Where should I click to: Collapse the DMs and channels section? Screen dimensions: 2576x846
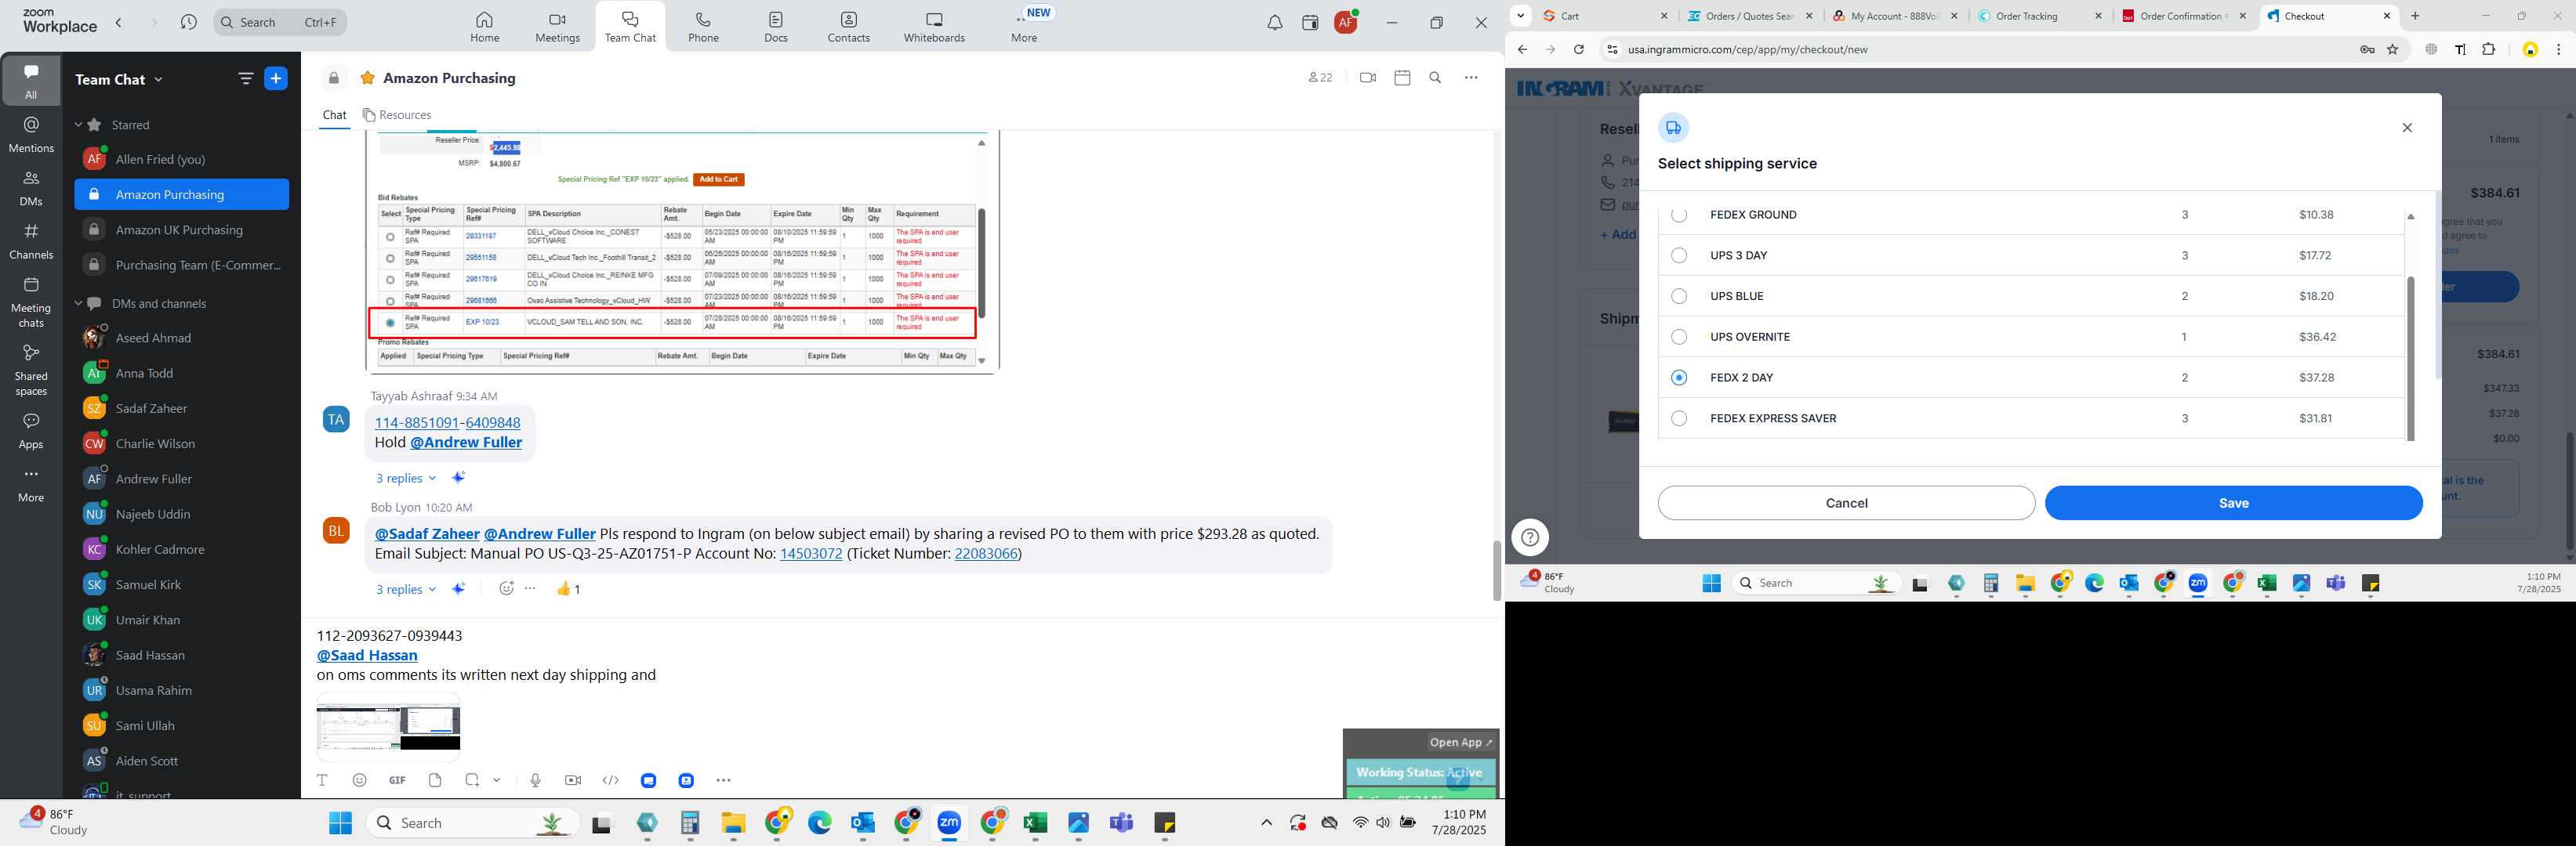coord(78,304)
